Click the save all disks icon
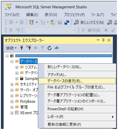Screen dimensions: 118x130 click(67, 22)
